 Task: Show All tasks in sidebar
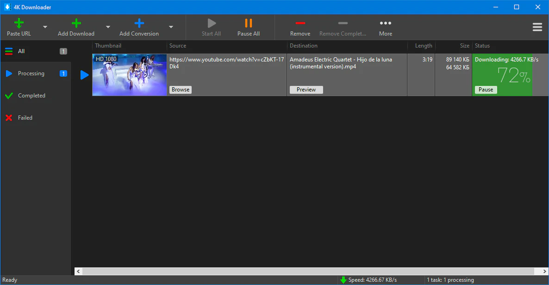21,51
